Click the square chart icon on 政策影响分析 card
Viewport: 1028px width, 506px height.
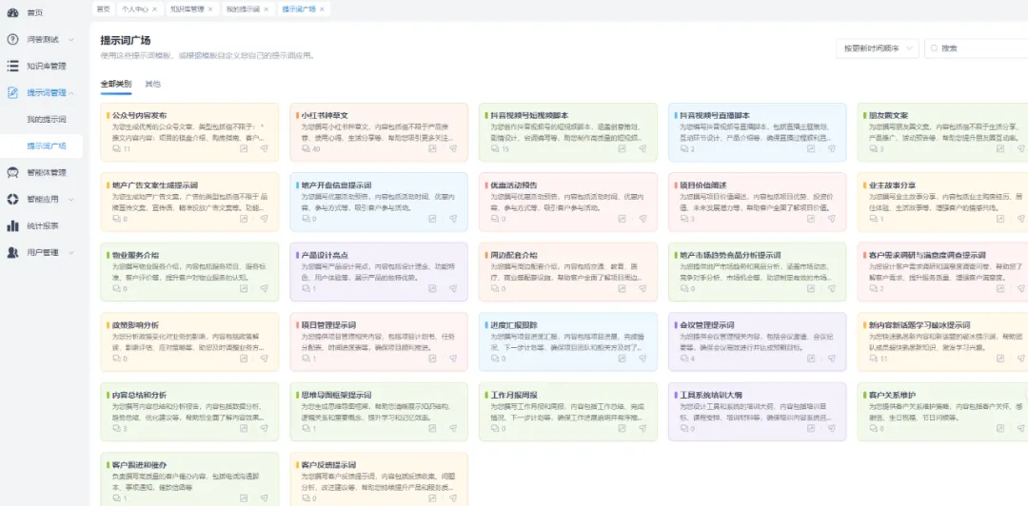tap(244, 360)
